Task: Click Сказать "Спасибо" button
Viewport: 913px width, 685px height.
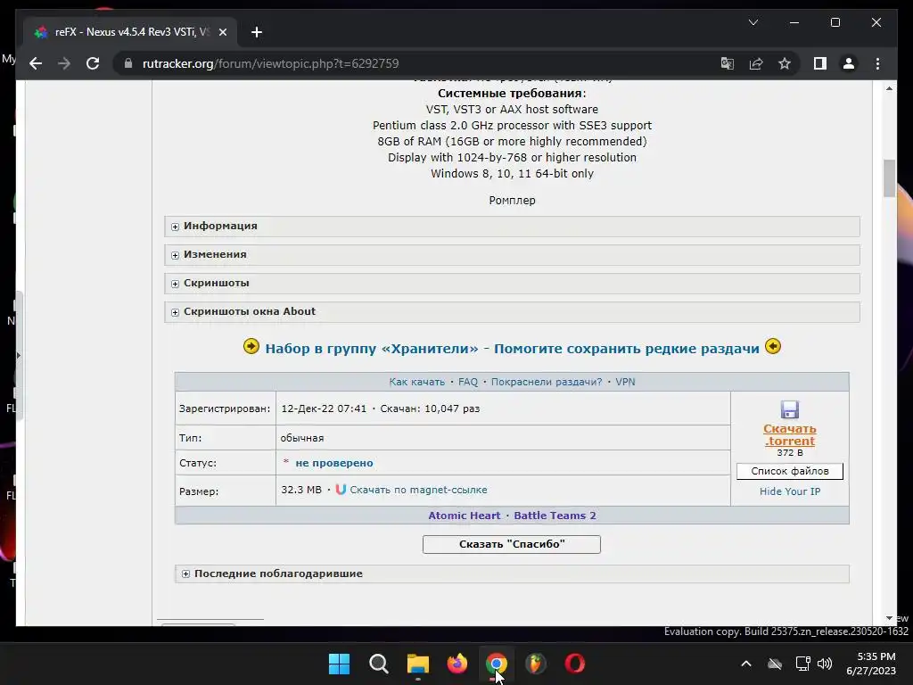Action: pos(511,544)
